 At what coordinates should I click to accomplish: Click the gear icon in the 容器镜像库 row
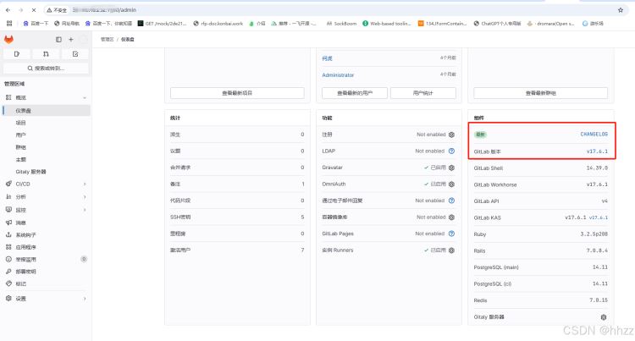(x=451, y=217)
